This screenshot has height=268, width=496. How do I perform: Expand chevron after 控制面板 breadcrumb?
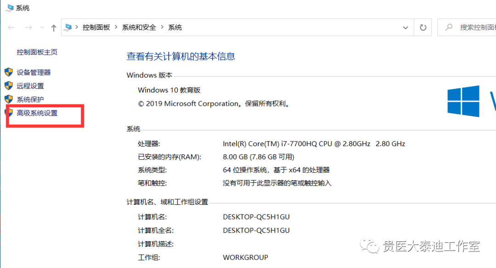(x=116, y=27)
